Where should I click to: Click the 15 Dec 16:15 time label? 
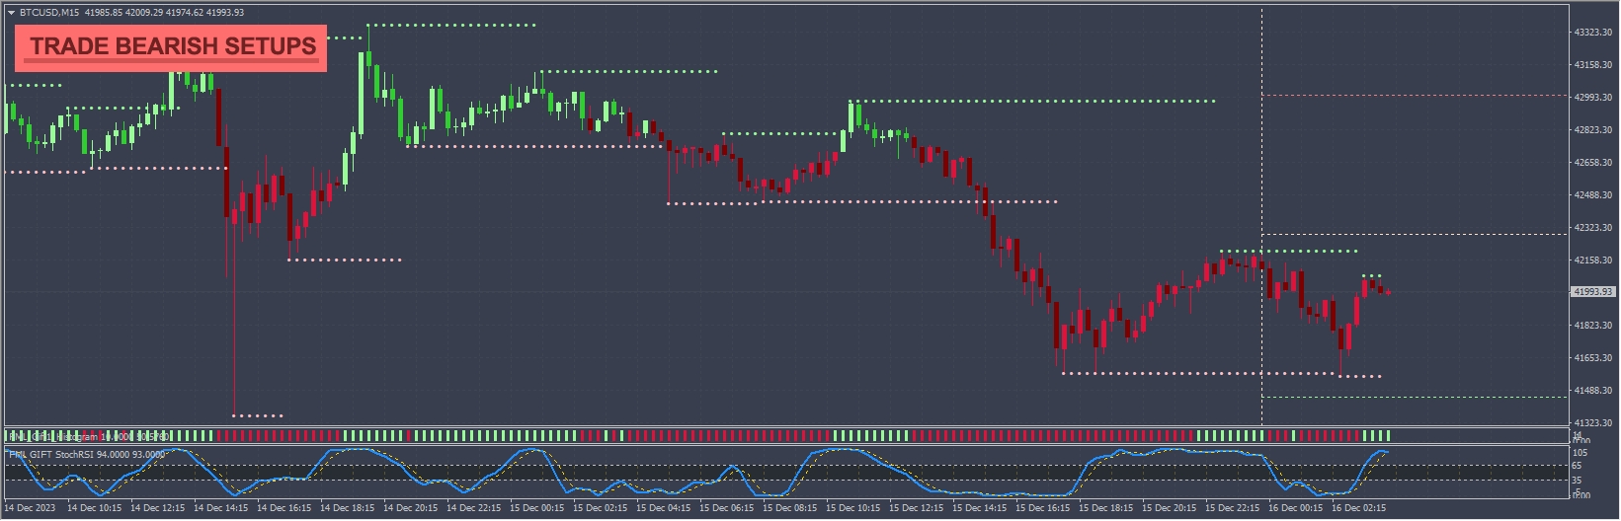pyautogui.click(x=1042, y=508)
